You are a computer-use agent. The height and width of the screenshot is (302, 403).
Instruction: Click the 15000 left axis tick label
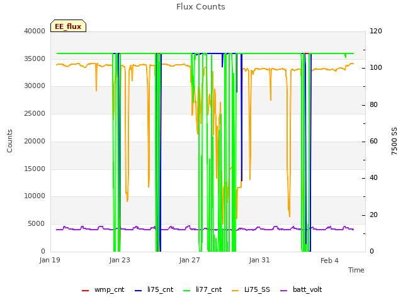click(x=35, y=169)
